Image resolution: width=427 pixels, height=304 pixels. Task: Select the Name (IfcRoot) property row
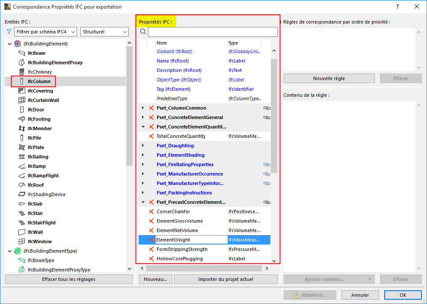[205, 61]
